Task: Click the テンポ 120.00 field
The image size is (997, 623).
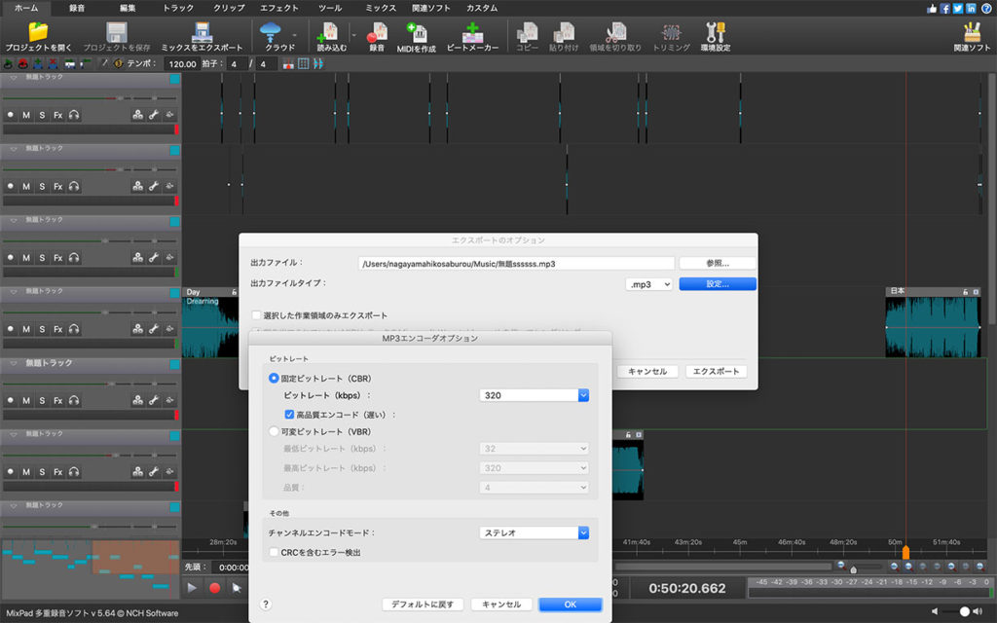Action: (182, 63)
